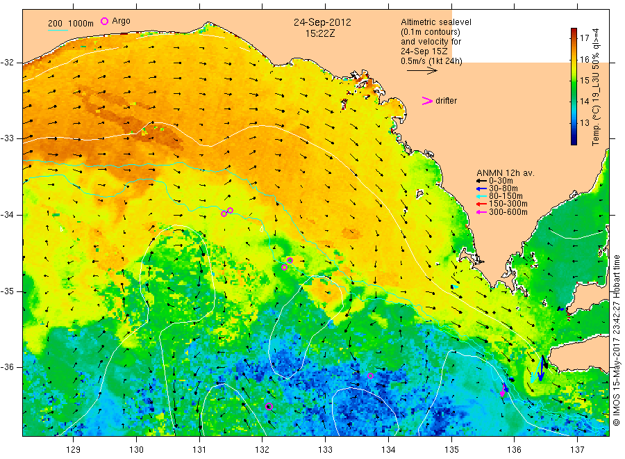
Task: Click the dark red top of temperature color bar
Action: [574, 31]
